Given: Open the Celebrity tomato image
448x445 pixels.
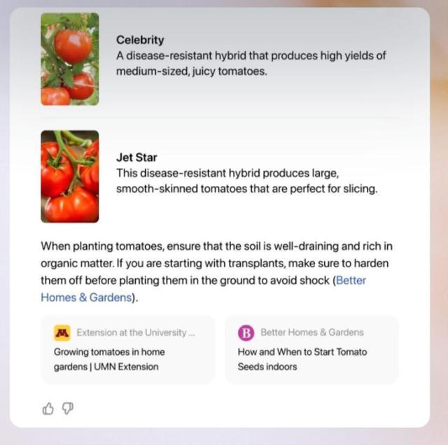Looking at the screenshot, I should tap(69, 59).
